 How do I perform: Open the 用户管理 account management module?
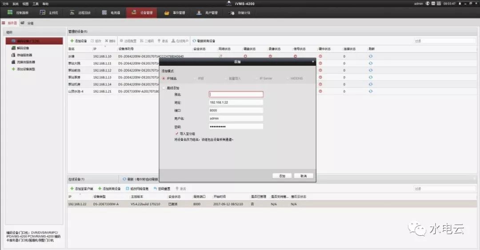[207, 12]
